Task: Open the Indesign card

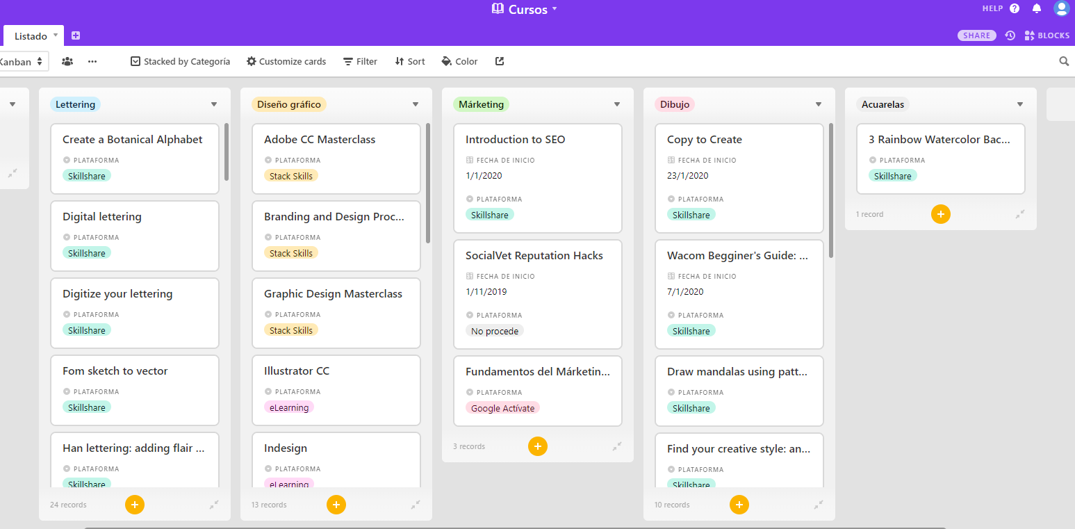Action: pos(336,459)
